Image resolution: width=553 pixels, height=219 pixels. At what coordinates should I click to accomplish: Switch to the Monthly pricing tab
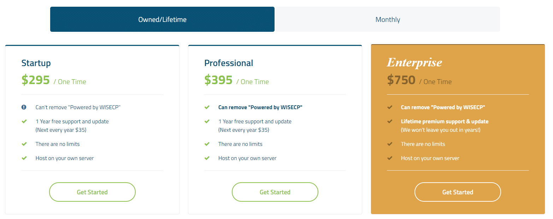click(x=388, y=19)
